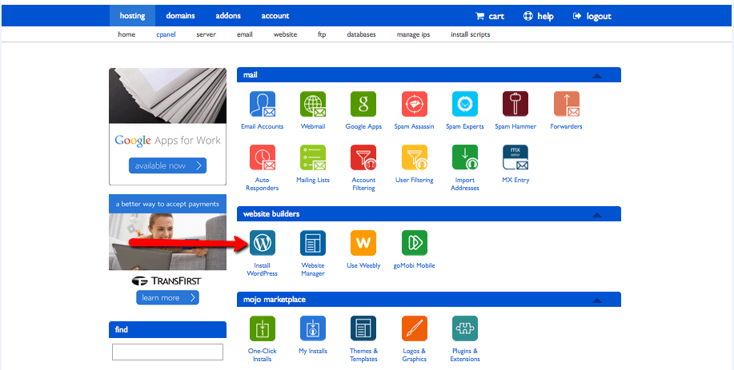Open the Google Apps icon
The image size is (734, 370).
click(363, 104)
